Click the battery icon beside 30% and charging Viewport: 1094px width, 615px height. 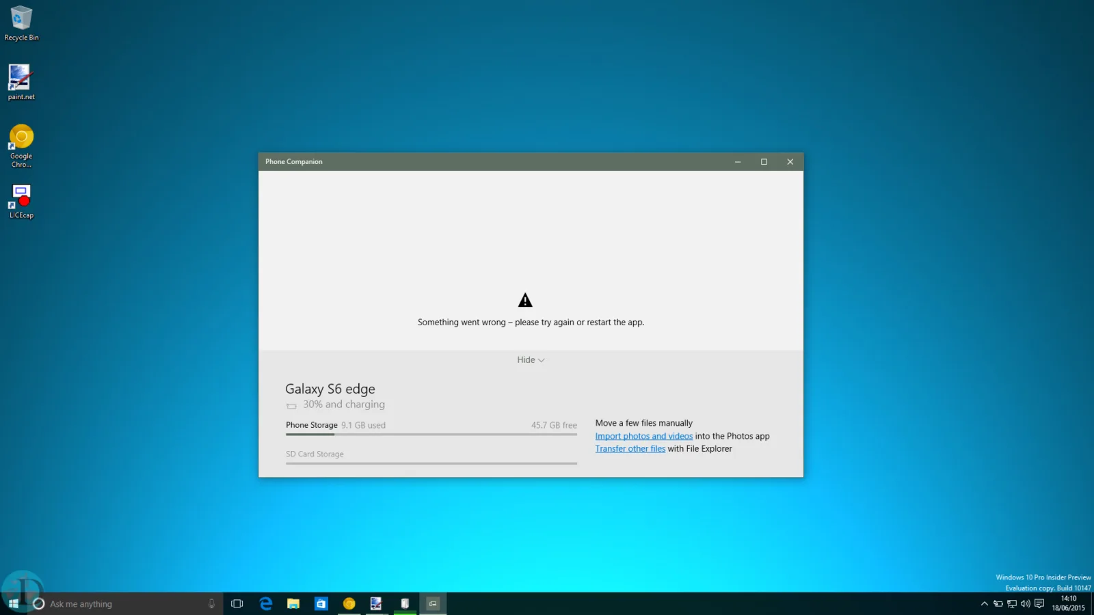point(292,406)
